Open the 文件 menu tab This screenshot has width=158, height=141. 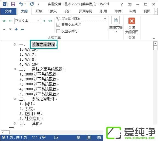click(x=8, y=11)
